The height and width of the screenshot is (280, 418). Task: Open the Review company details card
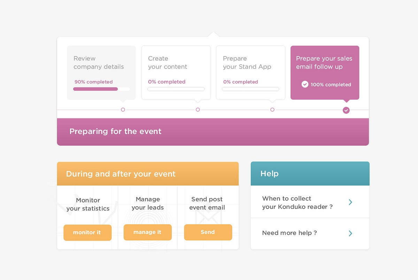pyautogui.click(x=101, y=73)
